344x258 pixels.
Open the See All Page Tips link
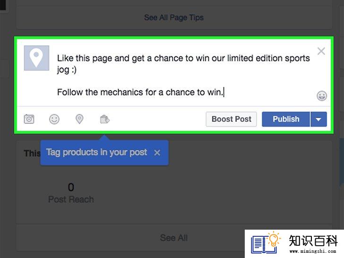tap(174, 17)
